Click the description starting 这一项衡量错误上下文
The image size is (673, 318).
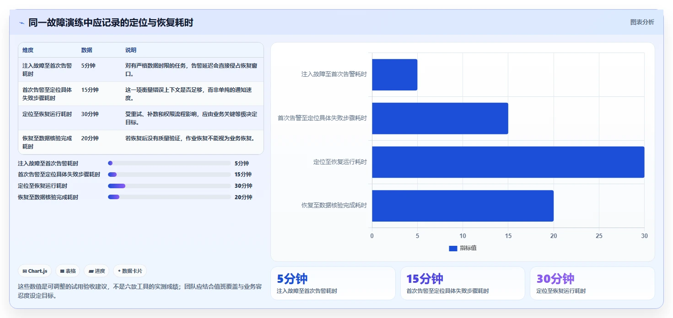pyautogui.click(x=188, y=94)
